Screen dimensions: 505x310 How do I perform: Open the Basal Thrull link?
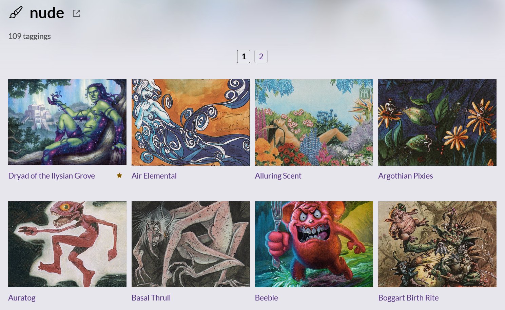click(151, 298)
